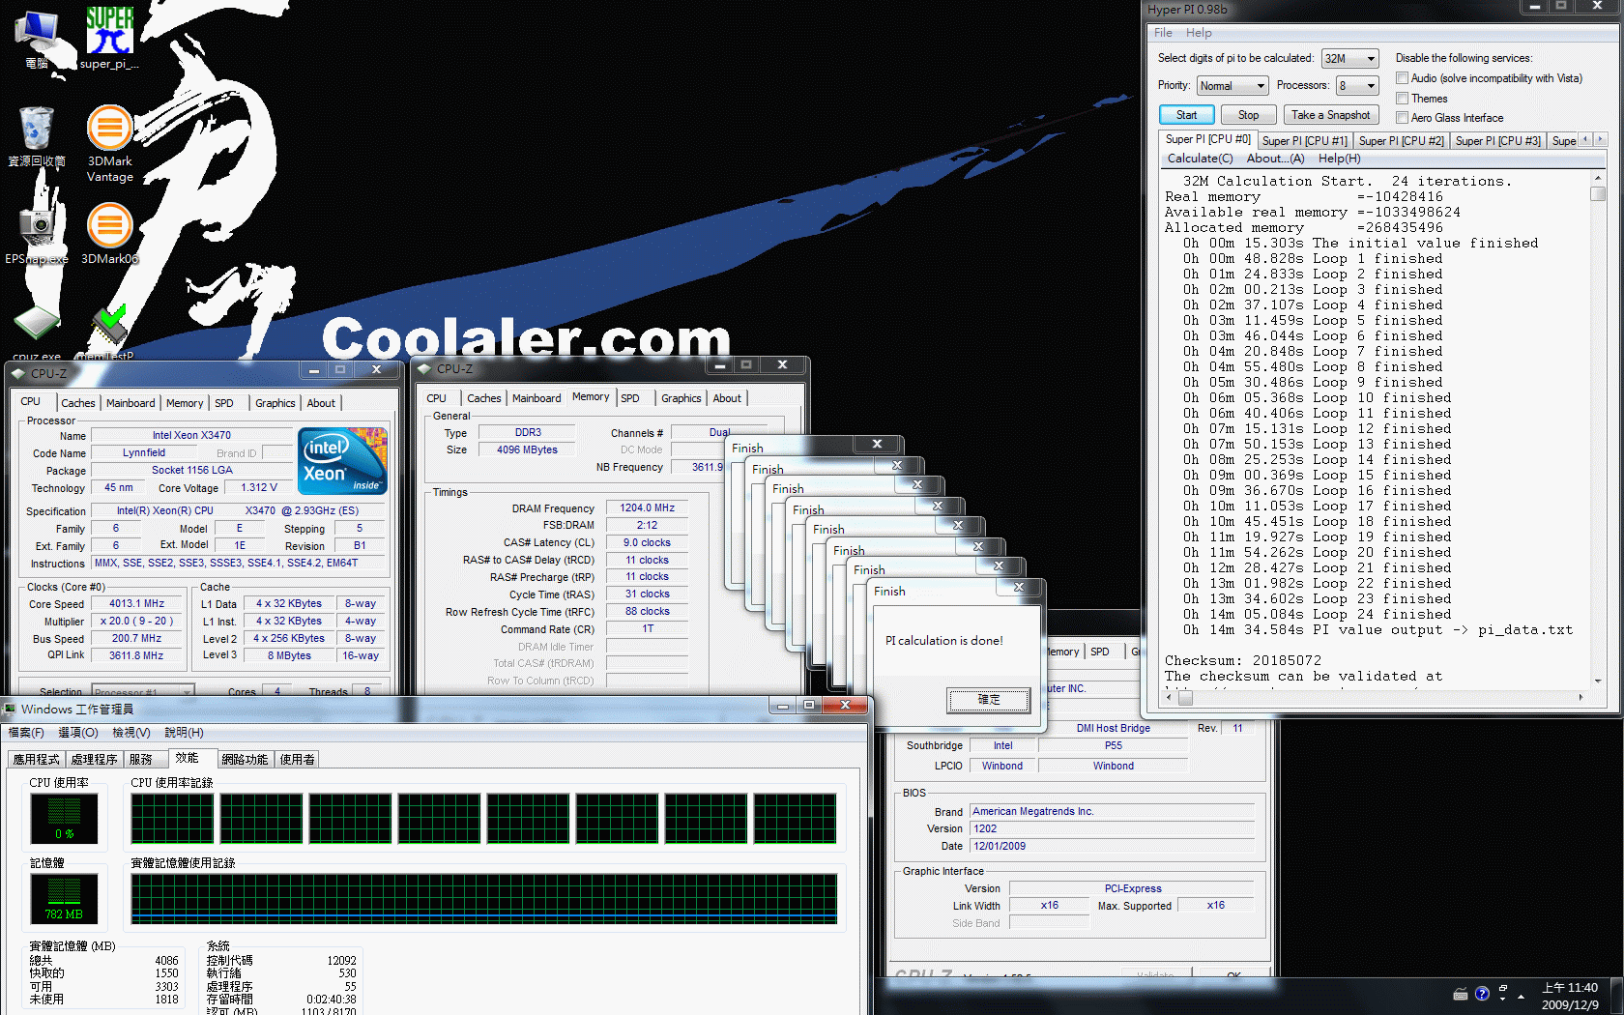Screen dimensions: 1624x1015
Task: Open the File menu in Hyper PI
Action: point(1163,33)
